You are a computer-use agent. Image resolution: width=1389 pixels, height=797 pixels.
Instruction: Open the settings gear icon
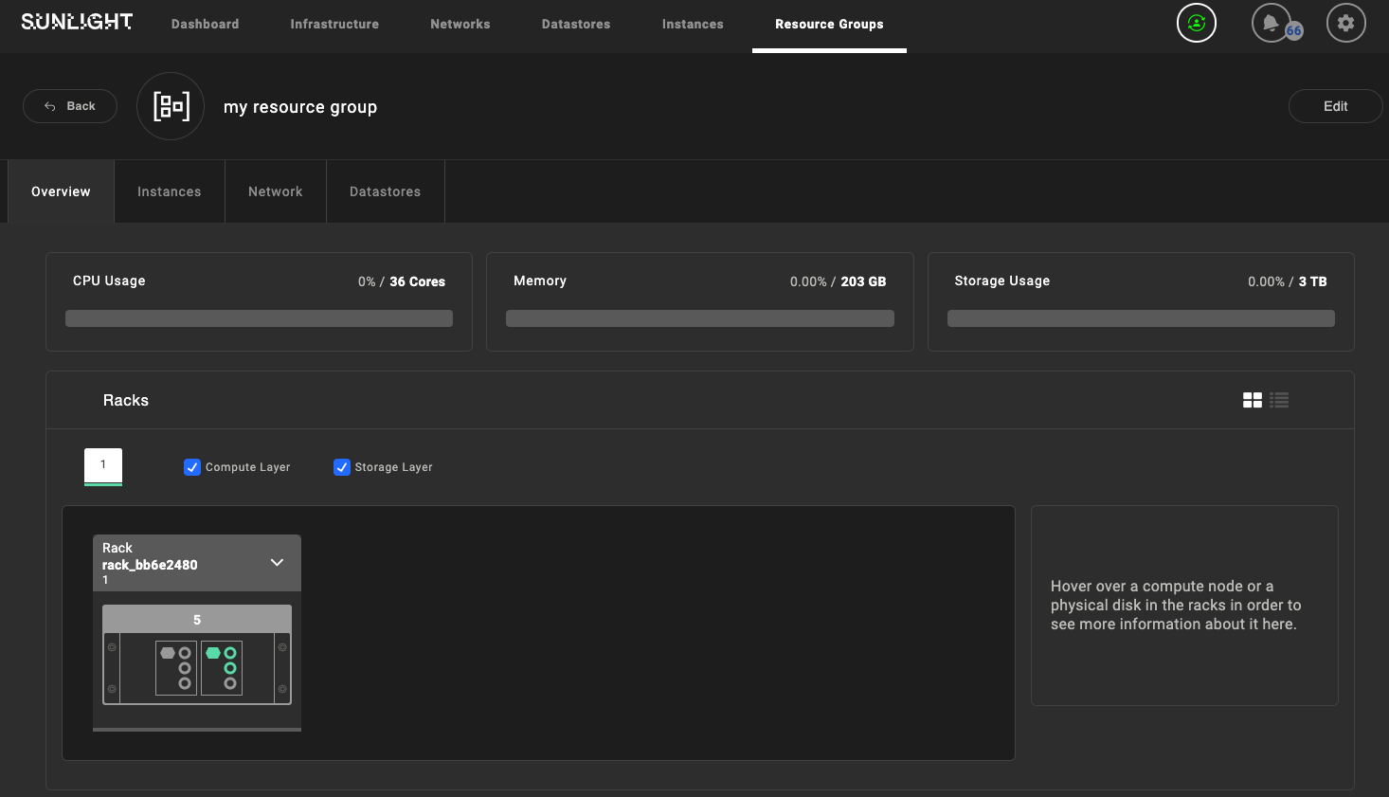pos(1346,23)
